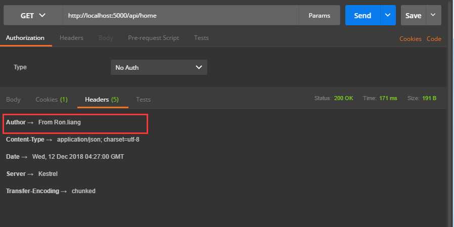Open the GET method dropdown
Screen dimensions: 454x227
(33, 16)
